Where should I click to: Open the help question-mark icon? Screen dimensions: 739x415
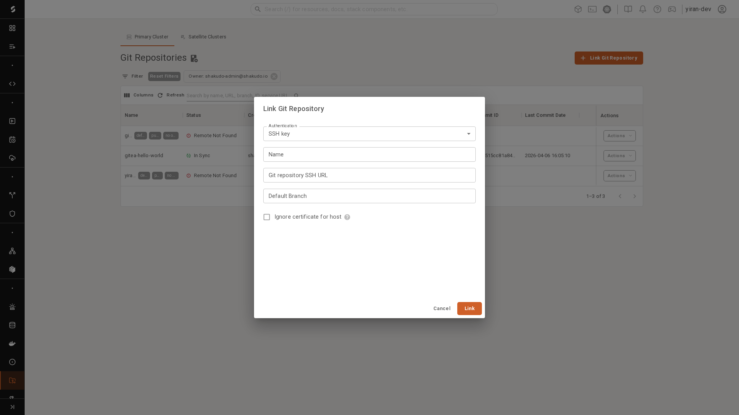coord(657,9)
